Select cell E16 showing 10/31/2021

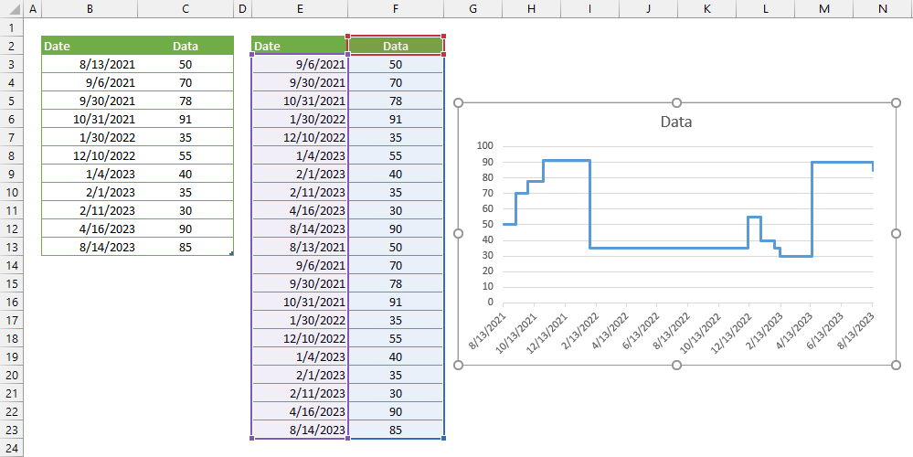pyautogui.click(x=299, y=302)
